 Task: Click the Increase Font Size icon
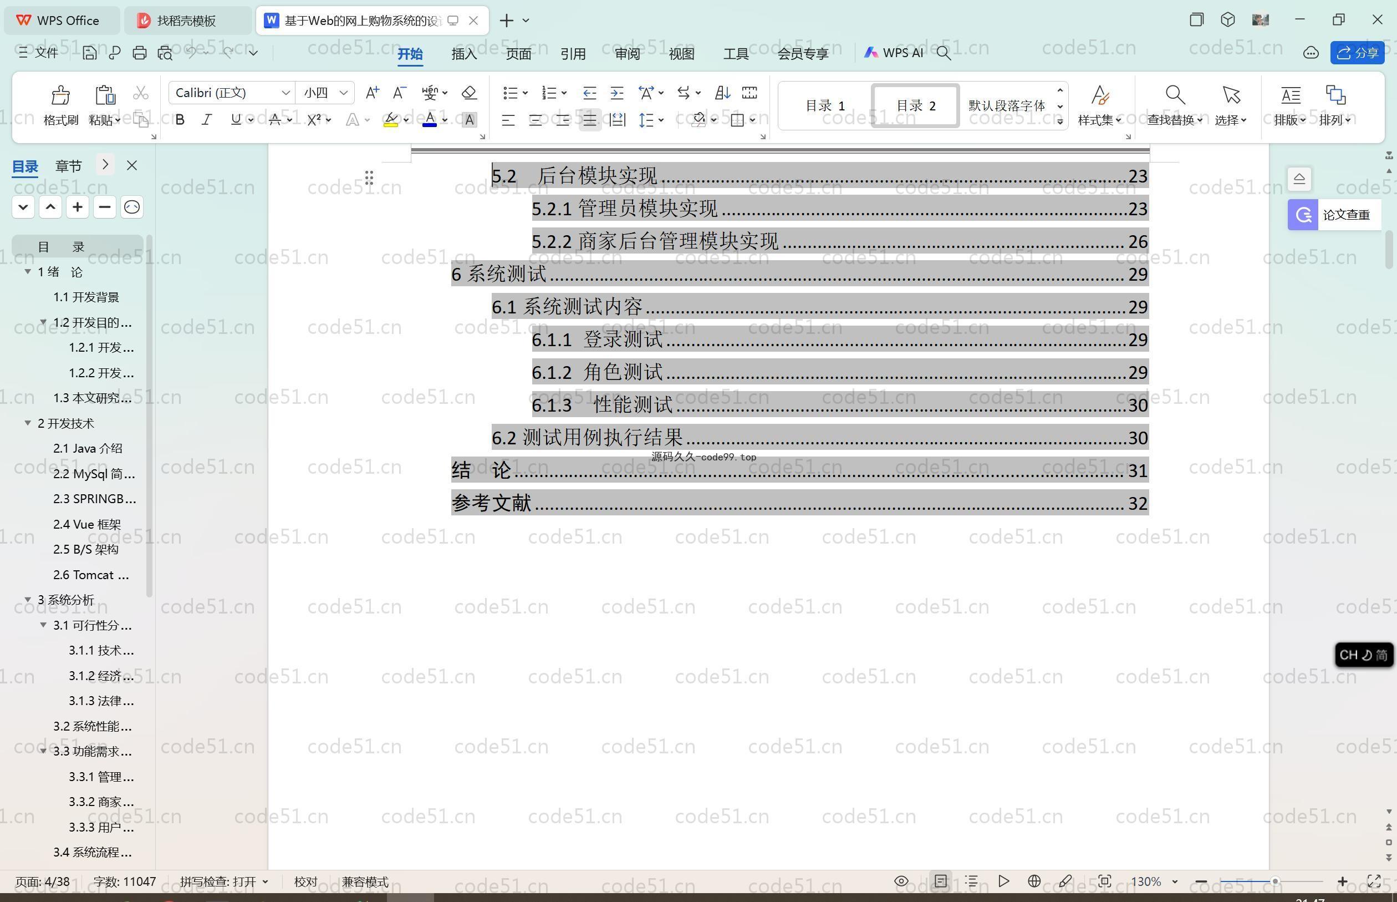coord(372,93)
